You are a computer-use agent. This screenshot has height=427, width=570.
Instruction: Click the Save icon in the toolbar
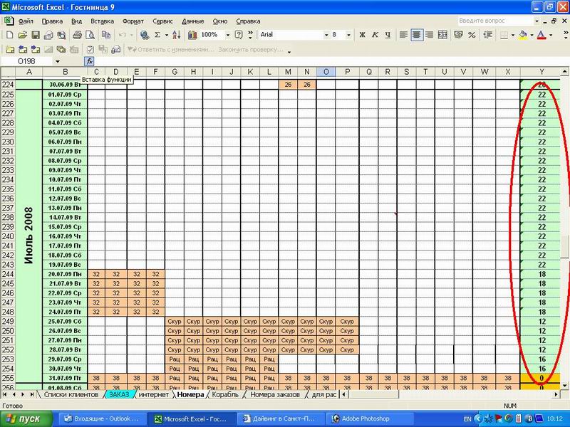tap(35, 35)
